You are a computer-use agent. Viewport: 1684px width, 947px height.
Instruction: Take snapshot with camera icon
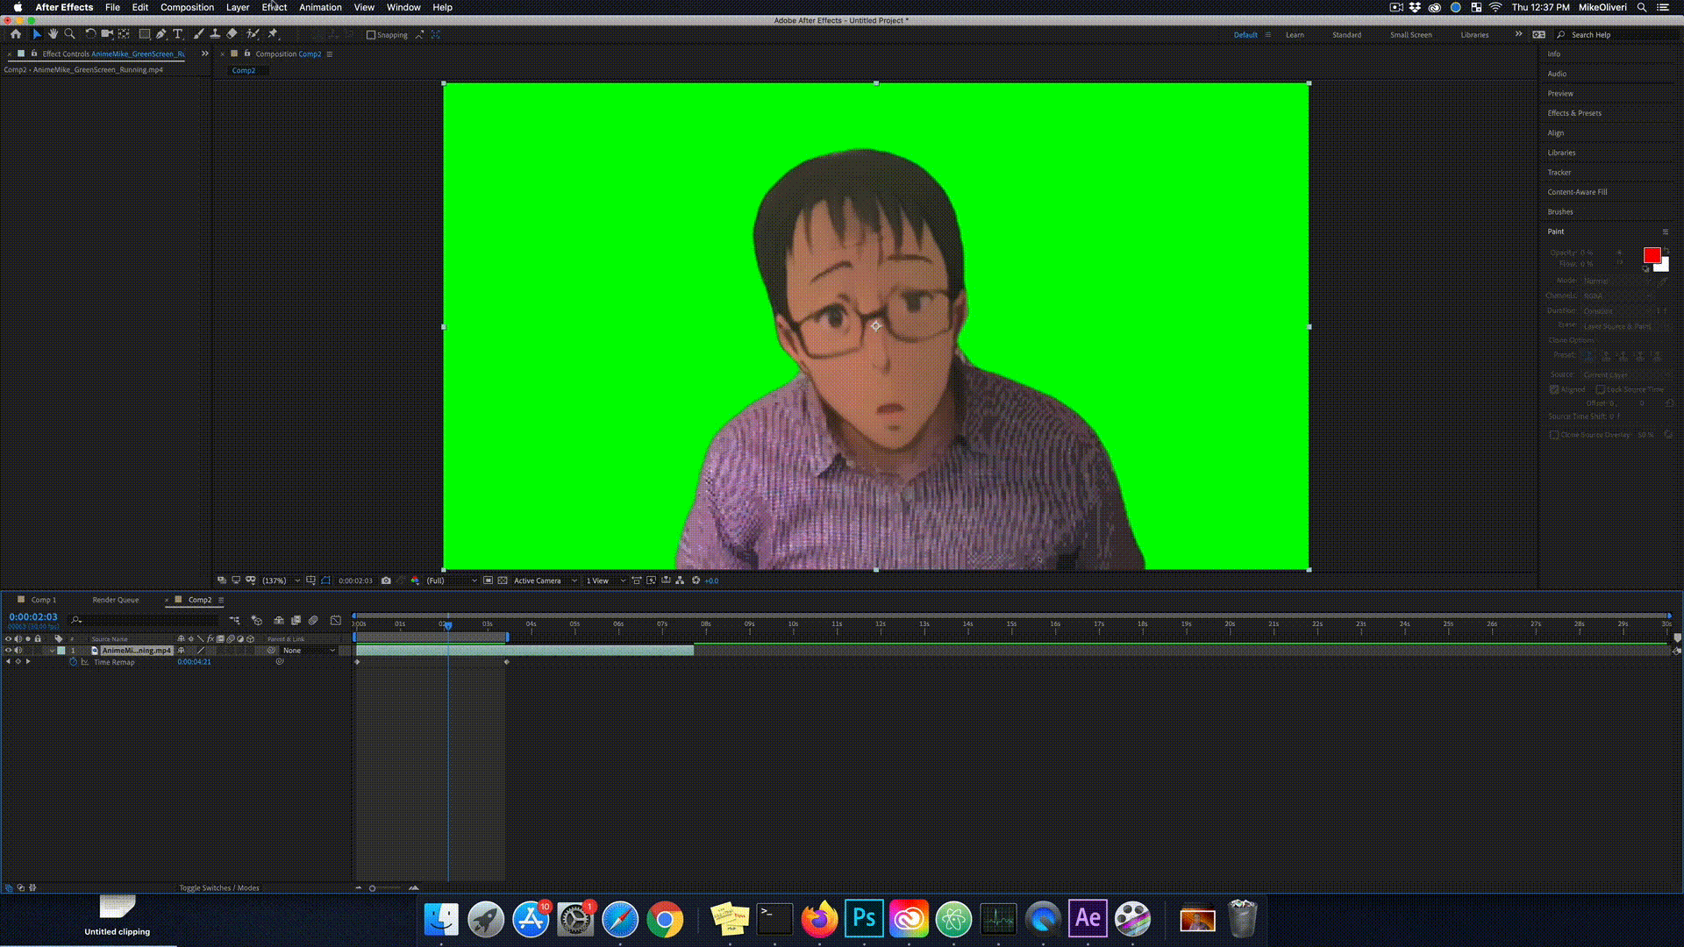pos(386,580)
